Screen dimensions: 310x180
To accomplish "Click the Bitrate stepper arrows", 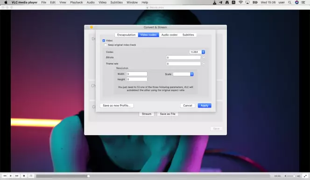I will (x=204, y=58).
